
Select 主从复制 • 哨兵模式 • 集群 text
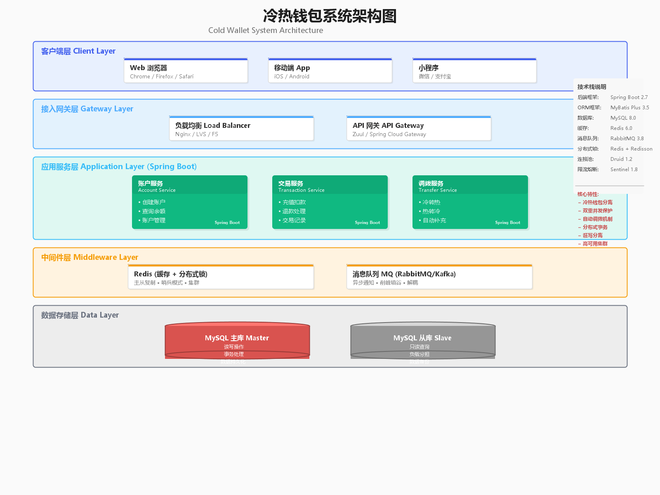click(x=167, y=283)
